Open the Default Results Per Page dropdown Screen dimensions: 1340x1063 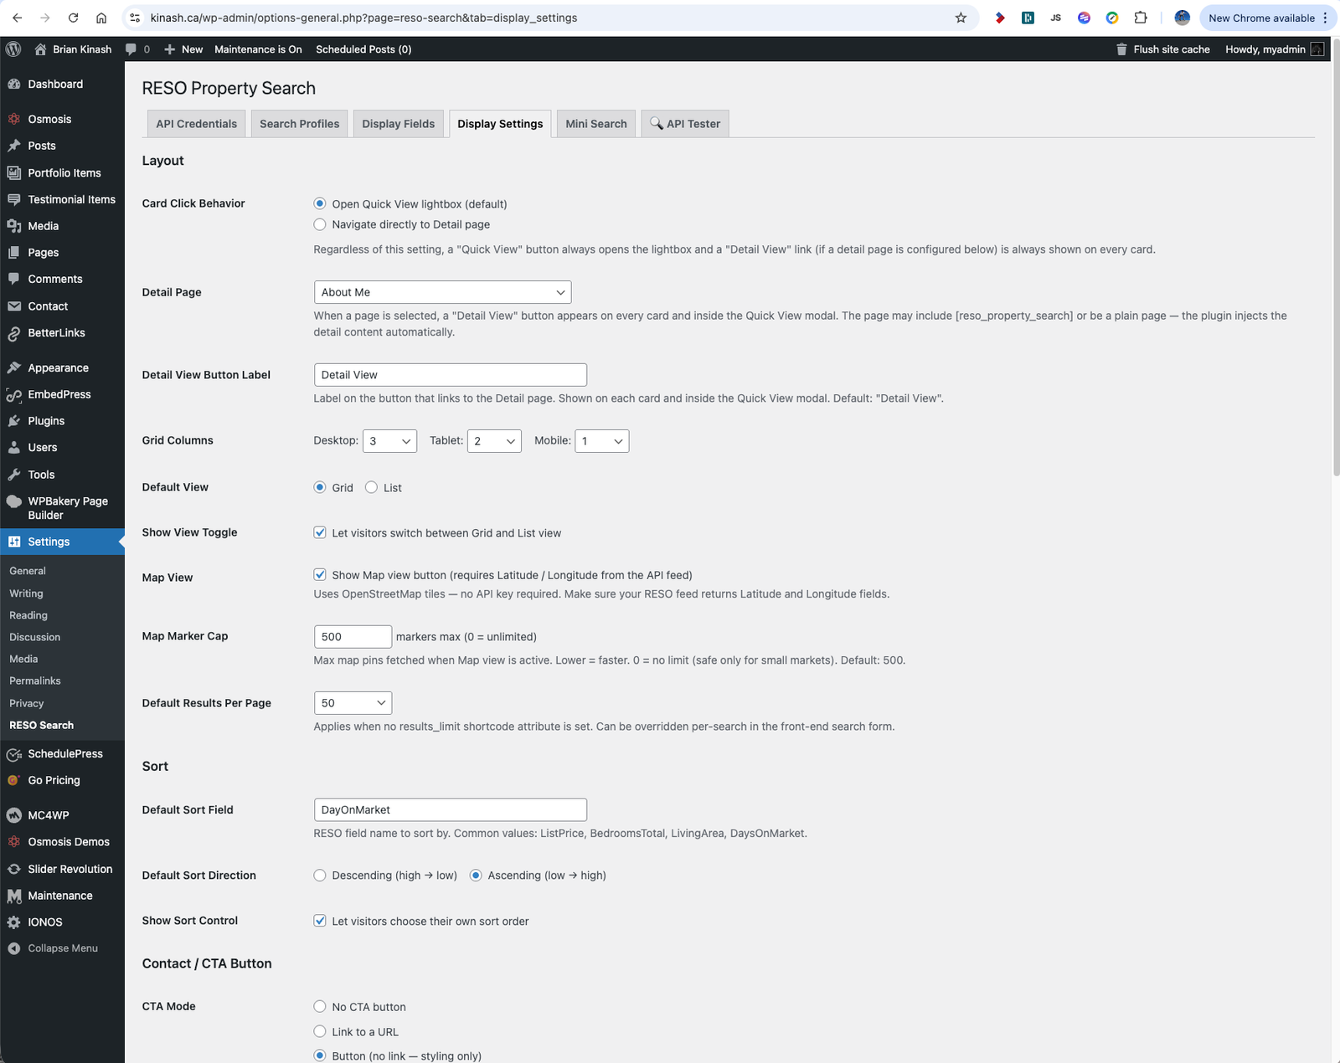[x=353, y=703]
